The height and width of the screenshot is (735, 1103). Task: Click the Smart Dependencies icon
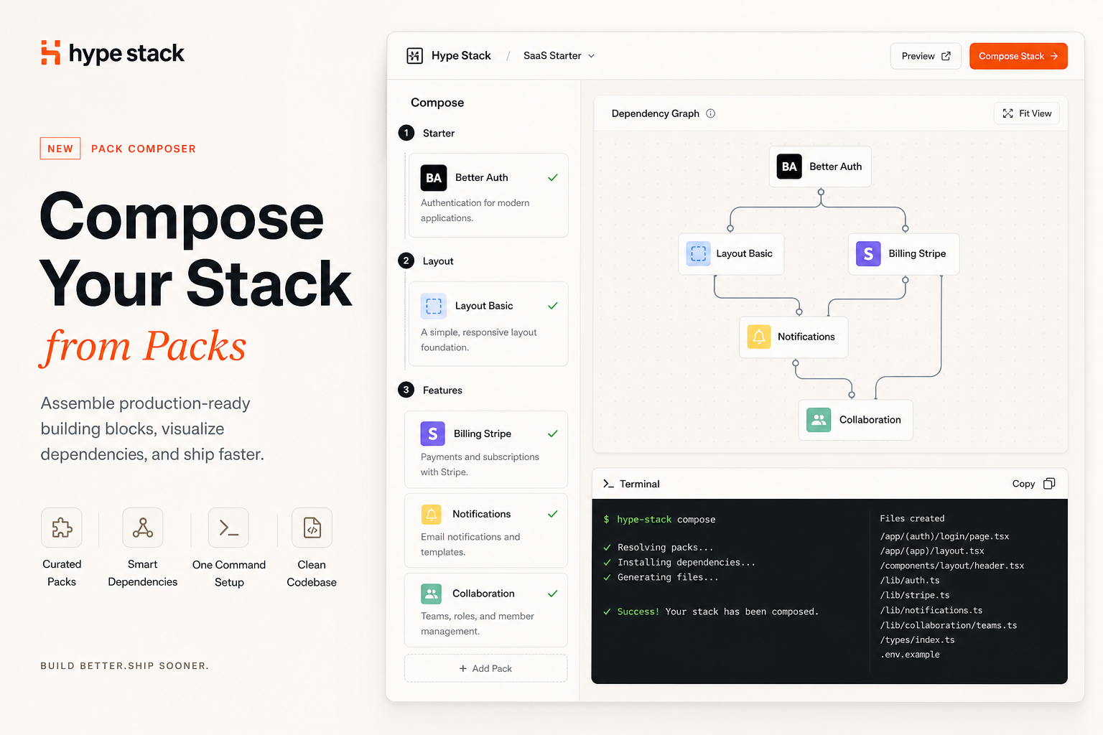point(143,528)
